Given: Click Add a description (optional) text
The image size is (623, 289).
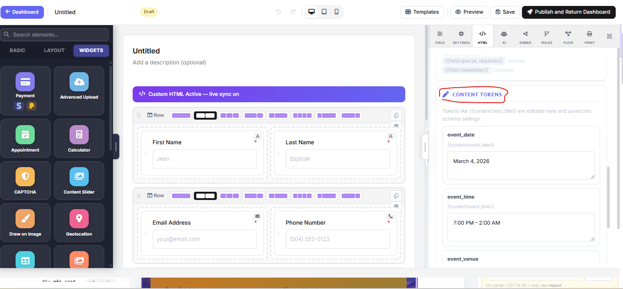Looking at the screenshot, I should tap(169, 63).
